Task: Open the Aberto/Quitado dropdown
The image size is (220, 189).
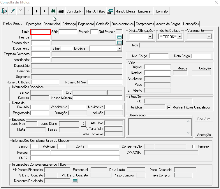Action: (179, 37)
